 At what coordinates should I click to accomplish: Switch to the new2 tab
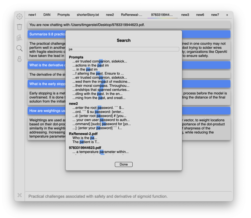tap(110, 15)
